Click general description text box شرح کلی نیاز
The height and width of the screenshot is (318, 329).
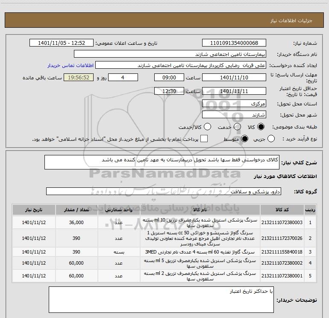point(162,162)
